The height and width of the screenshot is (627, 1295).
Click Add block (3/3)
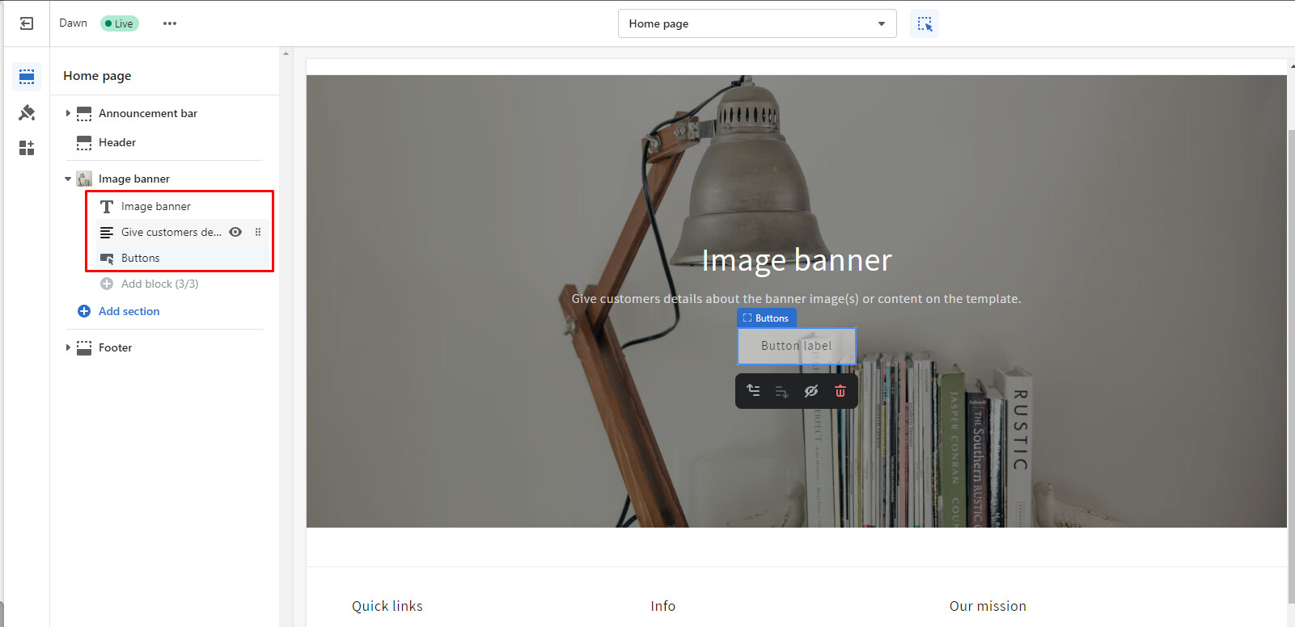tap(159, 284)
